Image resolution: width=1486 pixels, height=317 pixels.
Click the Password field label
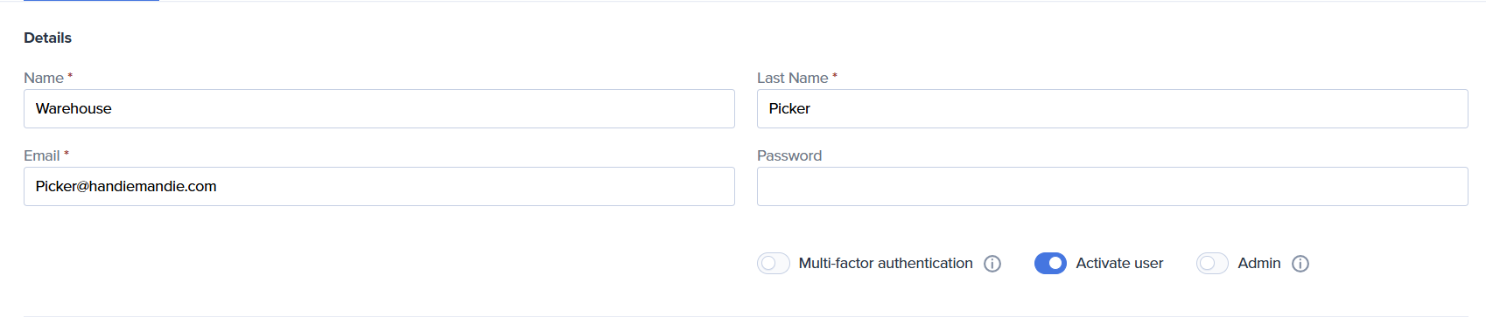[x=789, y=155]
